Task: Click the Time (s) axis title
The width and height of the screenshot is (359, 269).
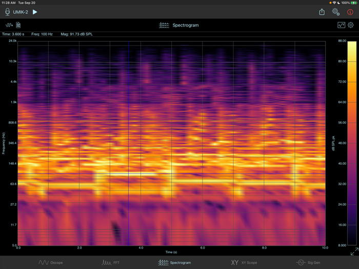Action: point(171,252)
